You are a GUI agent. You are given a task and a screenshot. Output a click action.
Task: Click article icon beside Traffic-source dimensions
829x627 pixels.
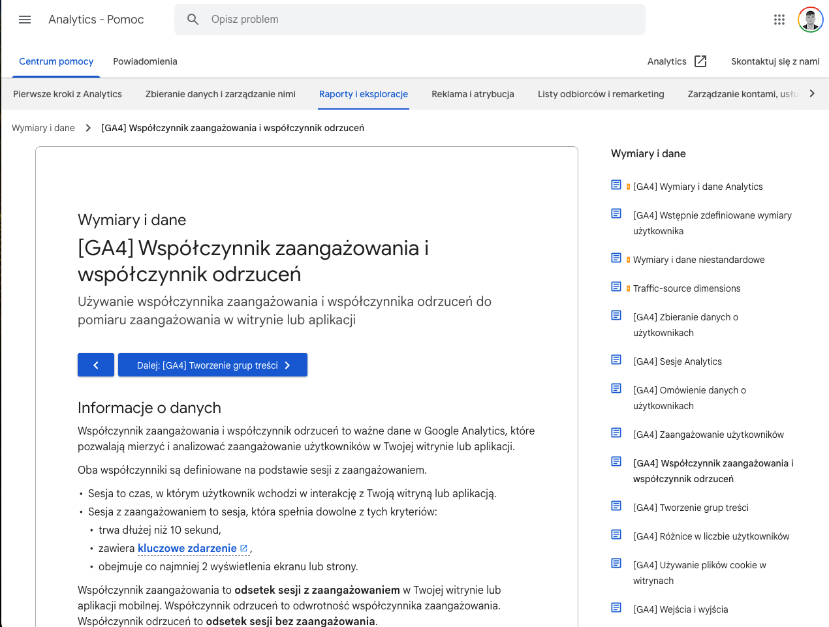(616, 286)
